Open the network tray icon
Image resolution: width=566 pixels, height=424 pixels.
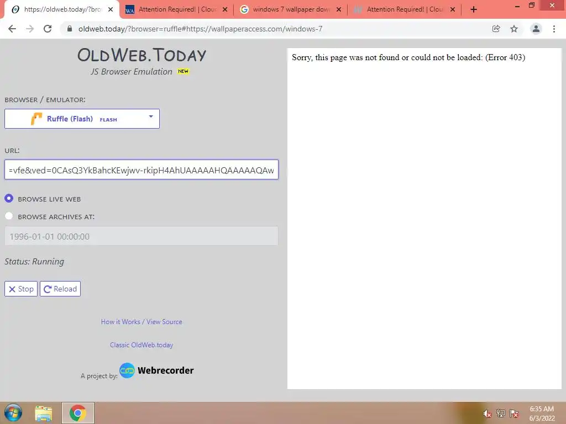(x=501, y=414)
